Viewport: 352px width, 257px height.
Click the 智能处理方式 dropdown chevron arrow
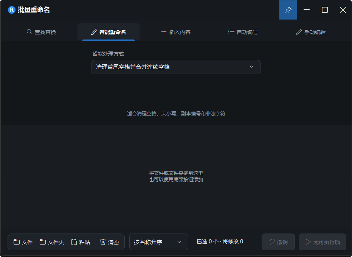click(x=251, y=67)
